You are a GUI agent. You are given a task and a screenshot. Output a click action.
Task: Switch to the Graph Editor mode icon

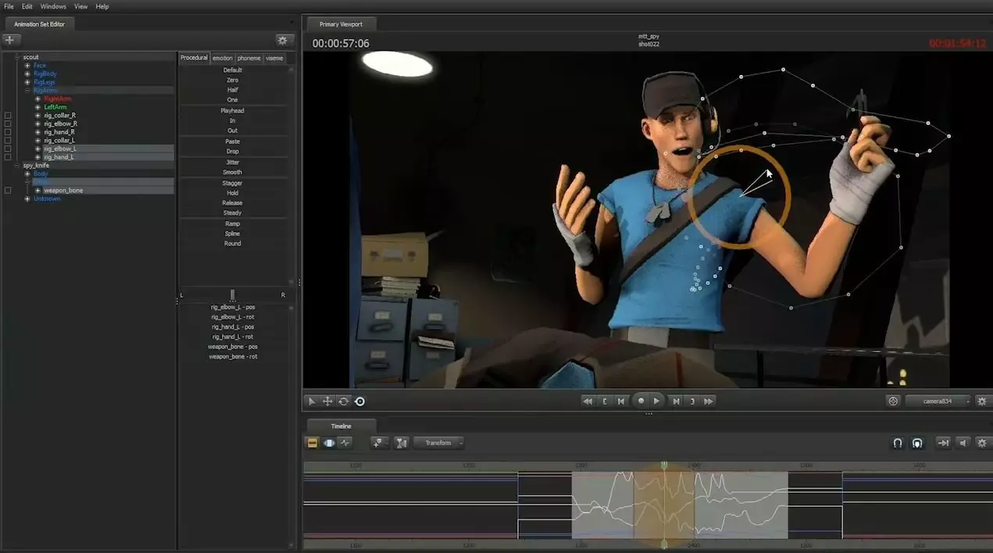345,443
